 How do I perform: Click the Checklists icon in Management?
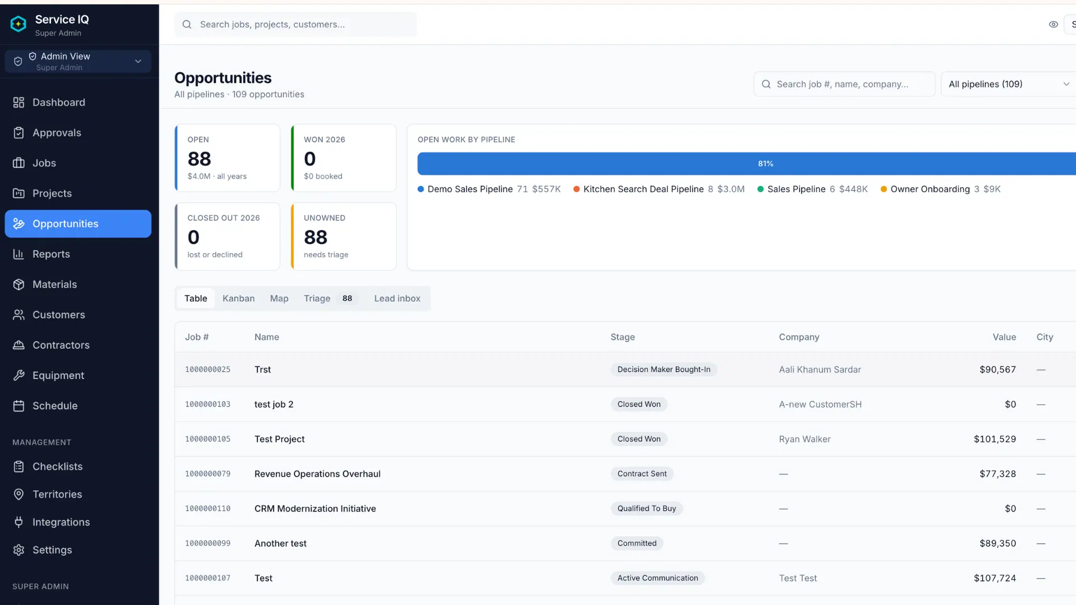18,467
